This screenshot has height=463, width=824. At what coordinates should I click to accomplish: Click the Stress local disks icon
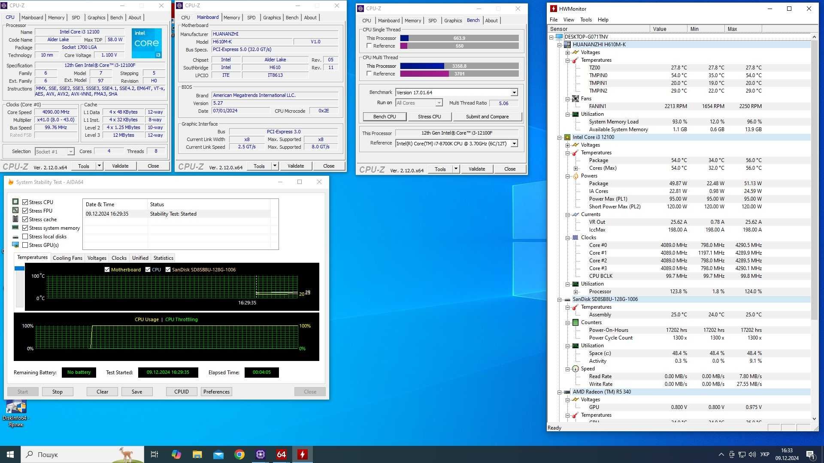coord(15,237)
